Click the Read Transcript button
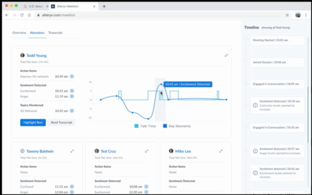 61,122
